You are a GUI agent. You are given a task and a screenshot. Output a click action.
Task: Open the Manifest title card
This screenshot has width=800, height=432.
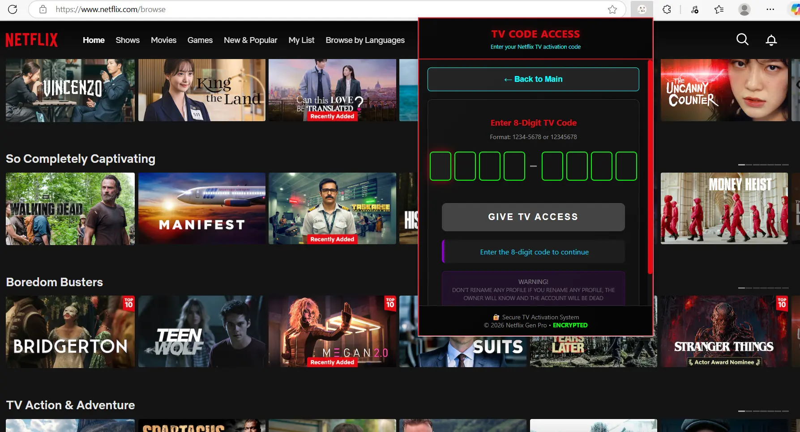point(202,209)
